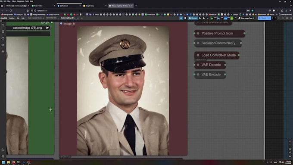Open the browser application menu hamburger
Image resolution: width=293 pixels, height=165 pixels.
click(x=290, y=11)
